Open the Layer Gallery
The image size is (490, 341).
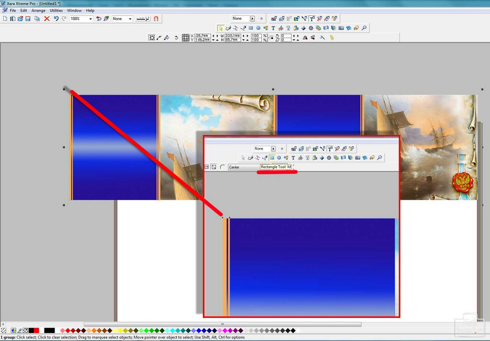click(x=281, y=19)
